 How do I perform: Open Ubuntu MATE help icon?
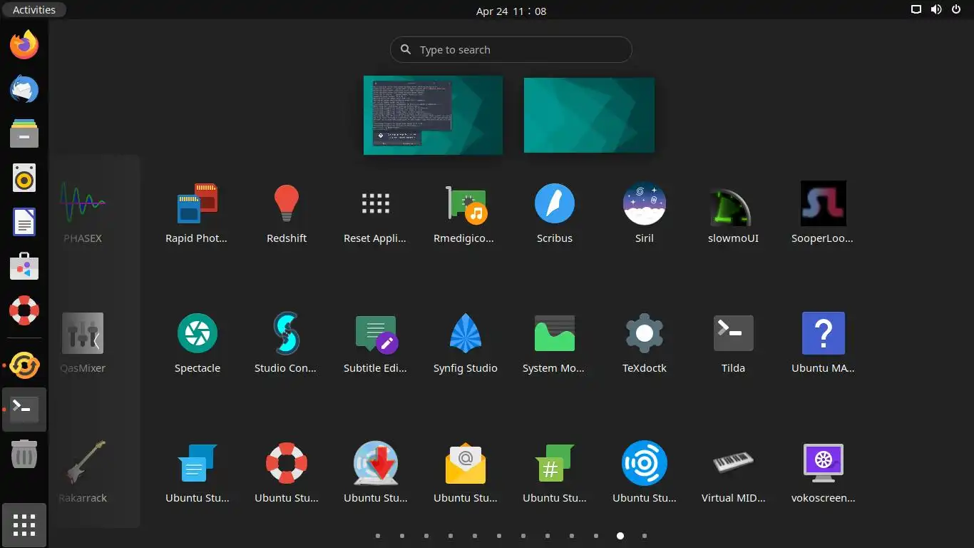pos(823,342)
